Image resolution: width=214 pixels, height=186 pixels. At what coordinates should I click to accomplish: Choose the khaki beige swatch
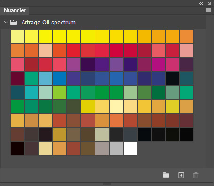(x=102, y=135)
